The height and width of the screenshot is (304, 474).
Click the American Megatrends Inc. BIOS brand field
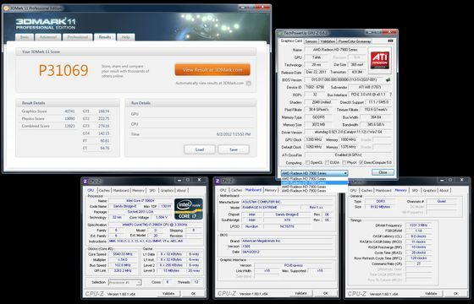click(287, 241)
